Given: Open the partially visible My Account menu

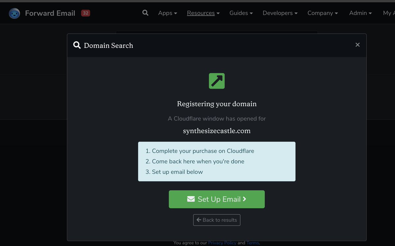Looking at the screenshot, I should coord(388,13).
